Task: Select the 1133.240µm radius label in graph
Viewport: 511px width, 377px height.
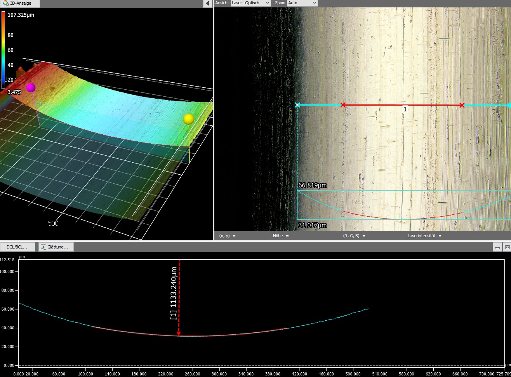Action: tap(174, 293)
